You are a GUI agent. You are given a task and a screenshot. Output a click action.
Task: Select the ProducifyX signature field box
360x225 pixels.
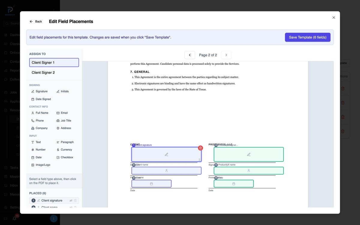(x=249, y=154)
